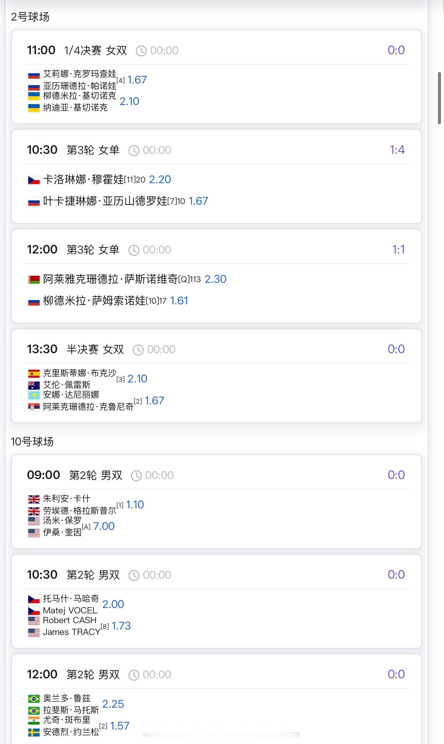The image size is (444, 744).
Task: Click Czech flag beside 卡洛琳娜·穆霍娃
Action: [x=34, y=180]
